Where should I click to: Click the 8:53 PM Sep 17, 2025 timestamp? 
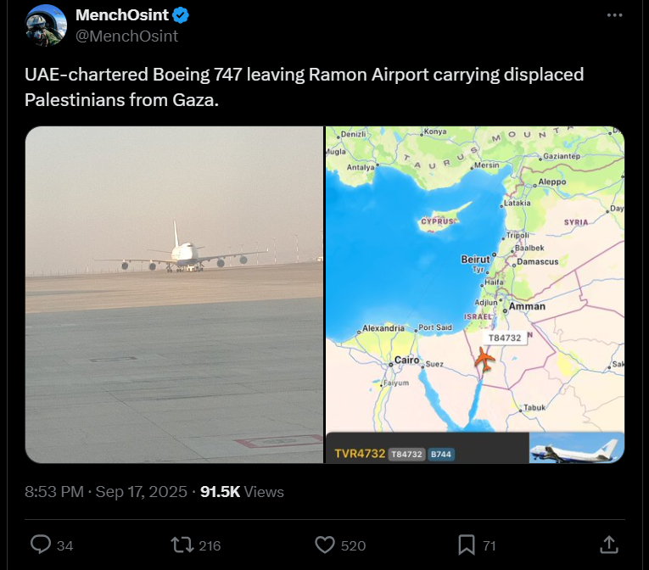pyautogui.click(x=106, y=492)
